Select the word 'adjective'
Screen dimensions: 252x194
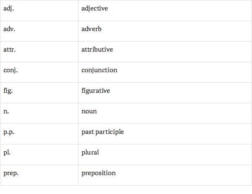(94, 8)
